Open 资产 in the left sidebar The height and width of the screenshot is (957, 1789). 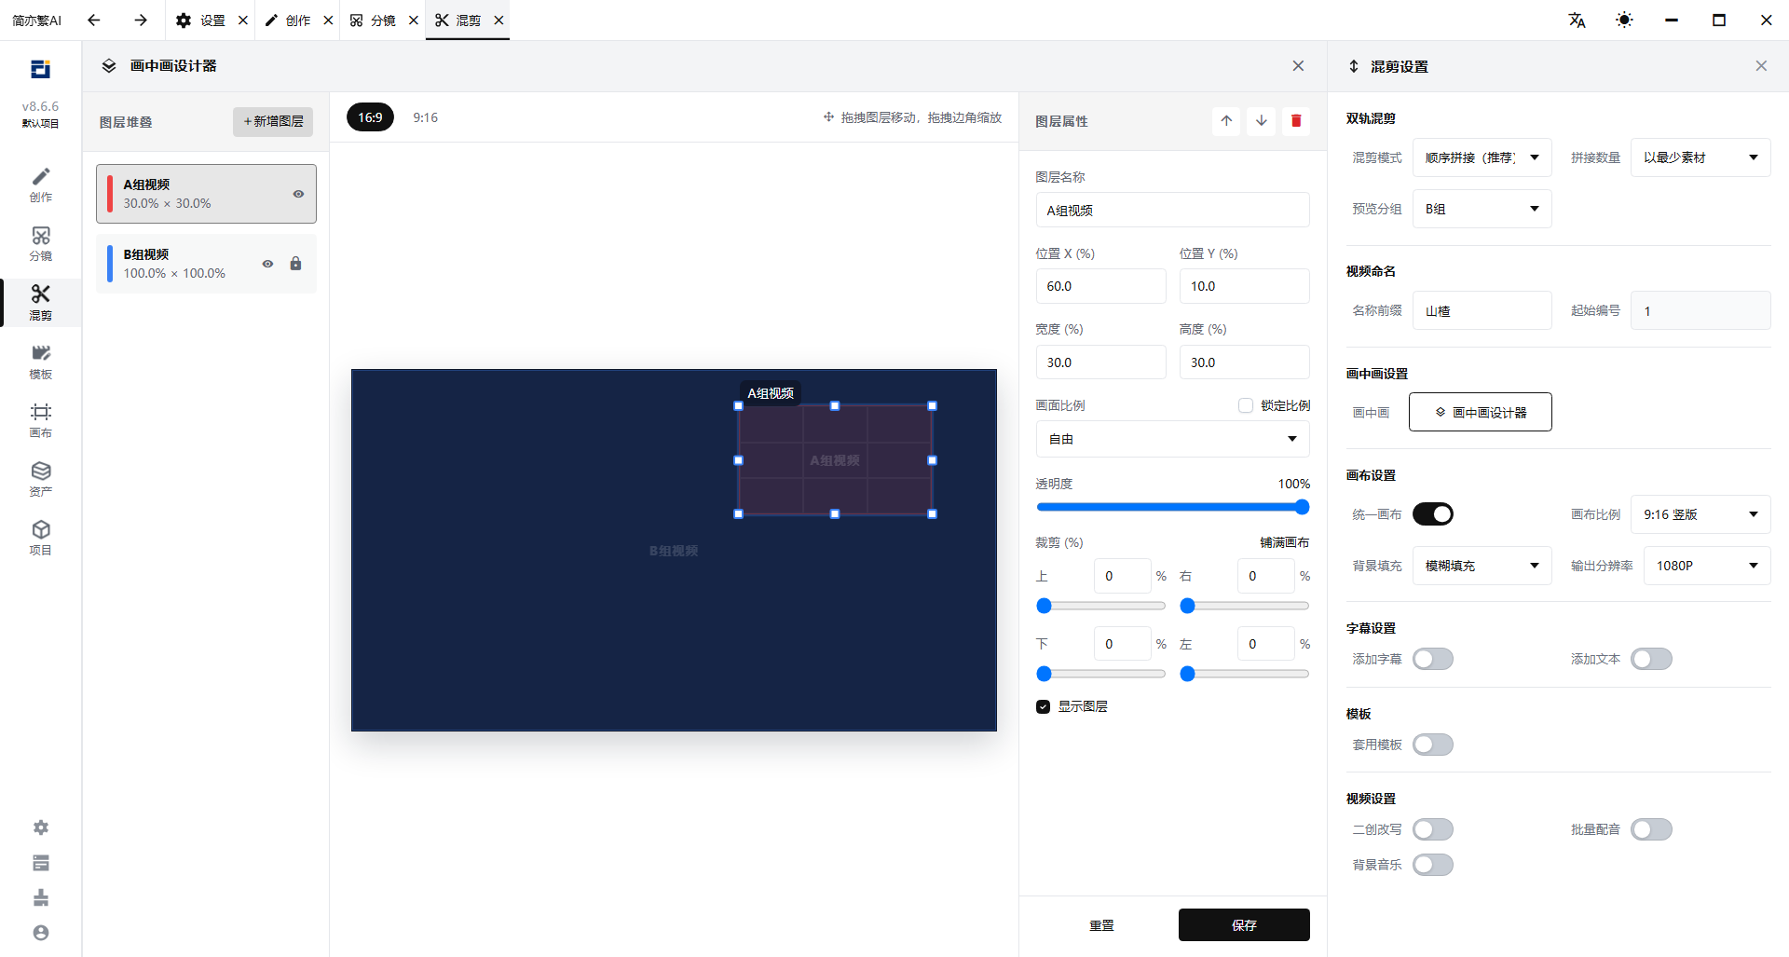click(x=40, y=479)
